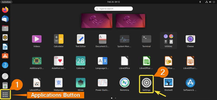Open Firefox from the dock

(5, 10)
